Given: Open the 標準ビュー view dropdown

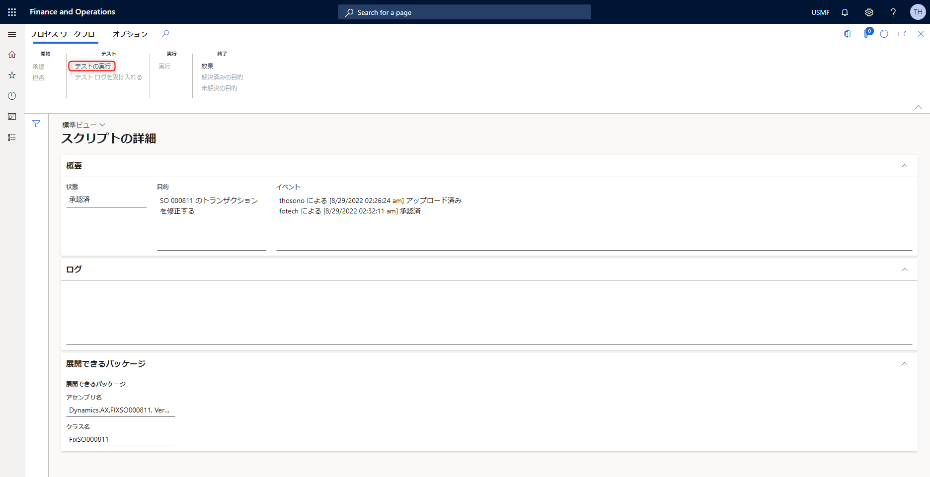Looking at the screenshot, I should (x=83, y=125).
